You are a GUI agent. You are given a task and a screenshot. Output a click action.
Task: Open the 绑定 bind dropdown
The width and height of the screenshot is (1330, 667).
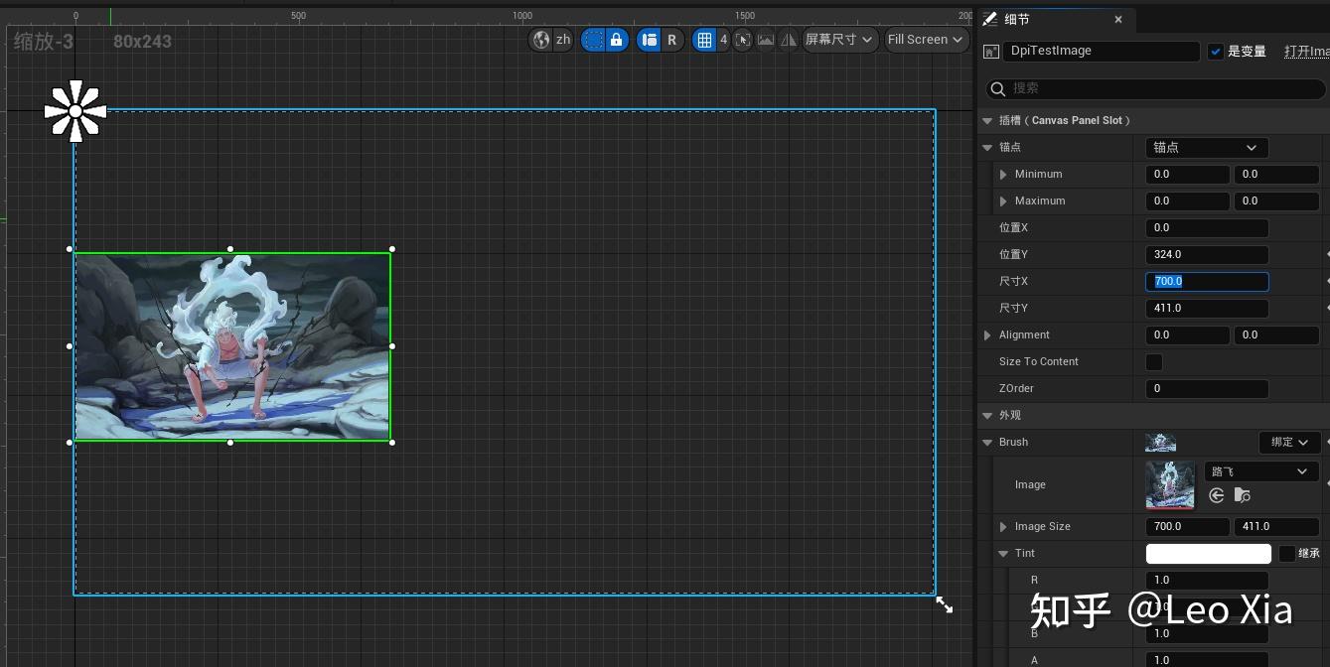coord(1289,442)
